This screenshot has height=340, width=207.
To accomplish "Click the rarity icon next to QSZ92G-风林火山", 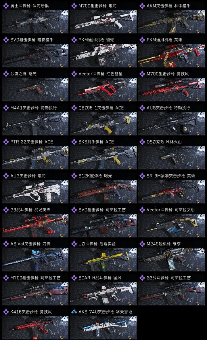I will tap(142, 142).
